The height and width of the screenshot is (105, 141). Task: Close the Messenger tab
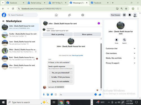(x=87, y=3)
